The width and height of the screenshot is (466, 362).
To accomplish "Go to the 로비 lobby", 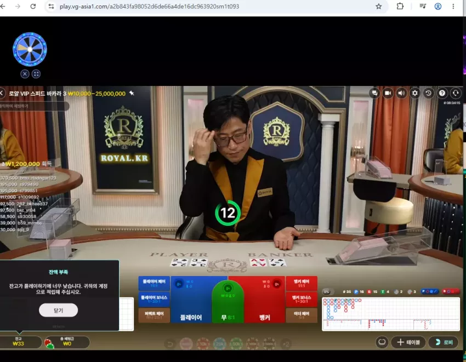I will point(444,342).
